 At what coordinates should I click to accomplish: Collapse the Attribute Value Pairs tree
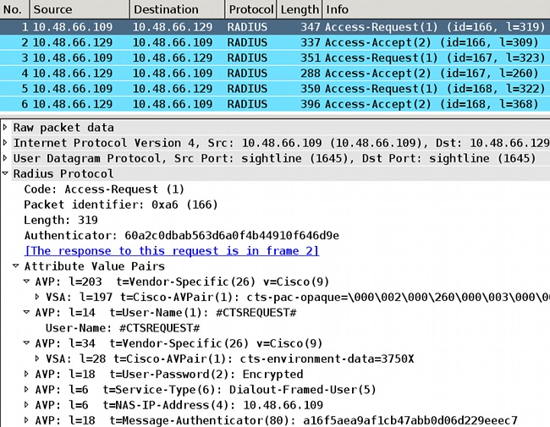coord(17,266)
